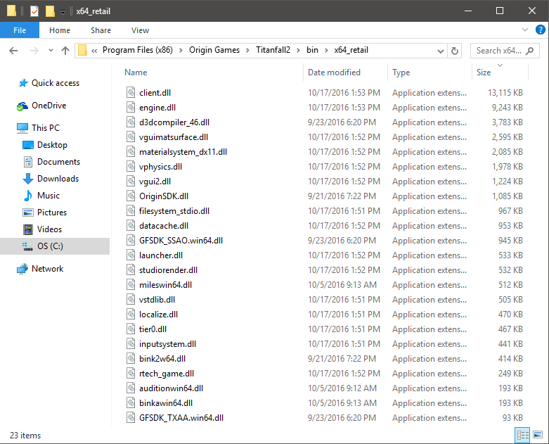Screen dimensions: 549x444
Task: Open Pictures in the sidebar
Action: click(52, 212)
